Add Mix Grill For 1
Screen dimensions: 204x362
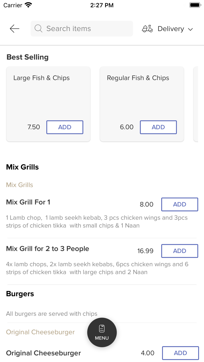tap(180, 204)
